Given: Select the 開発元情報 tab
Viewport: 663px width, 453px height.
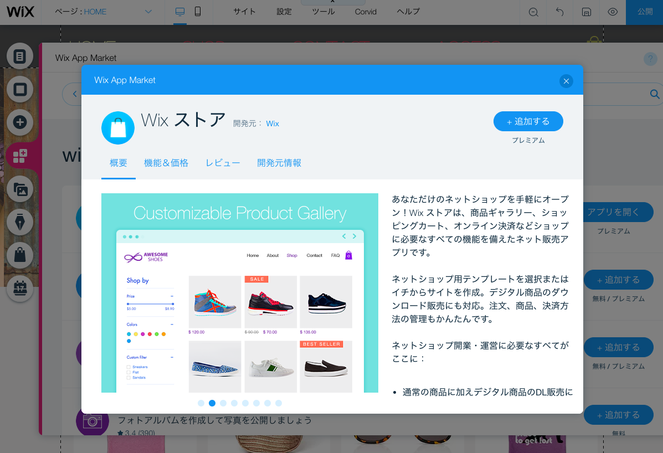Looking at the screenshot, I should [x=279, y=163].
